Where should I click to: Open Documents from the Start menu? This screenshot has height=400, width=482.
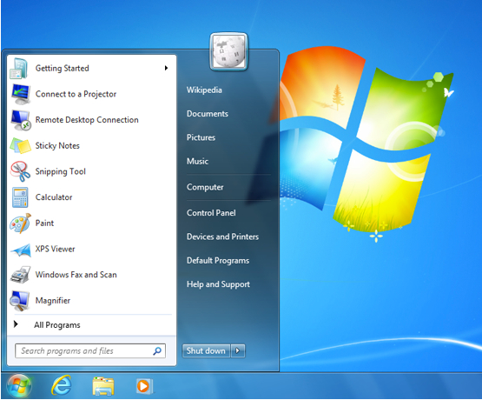point(208,114)
